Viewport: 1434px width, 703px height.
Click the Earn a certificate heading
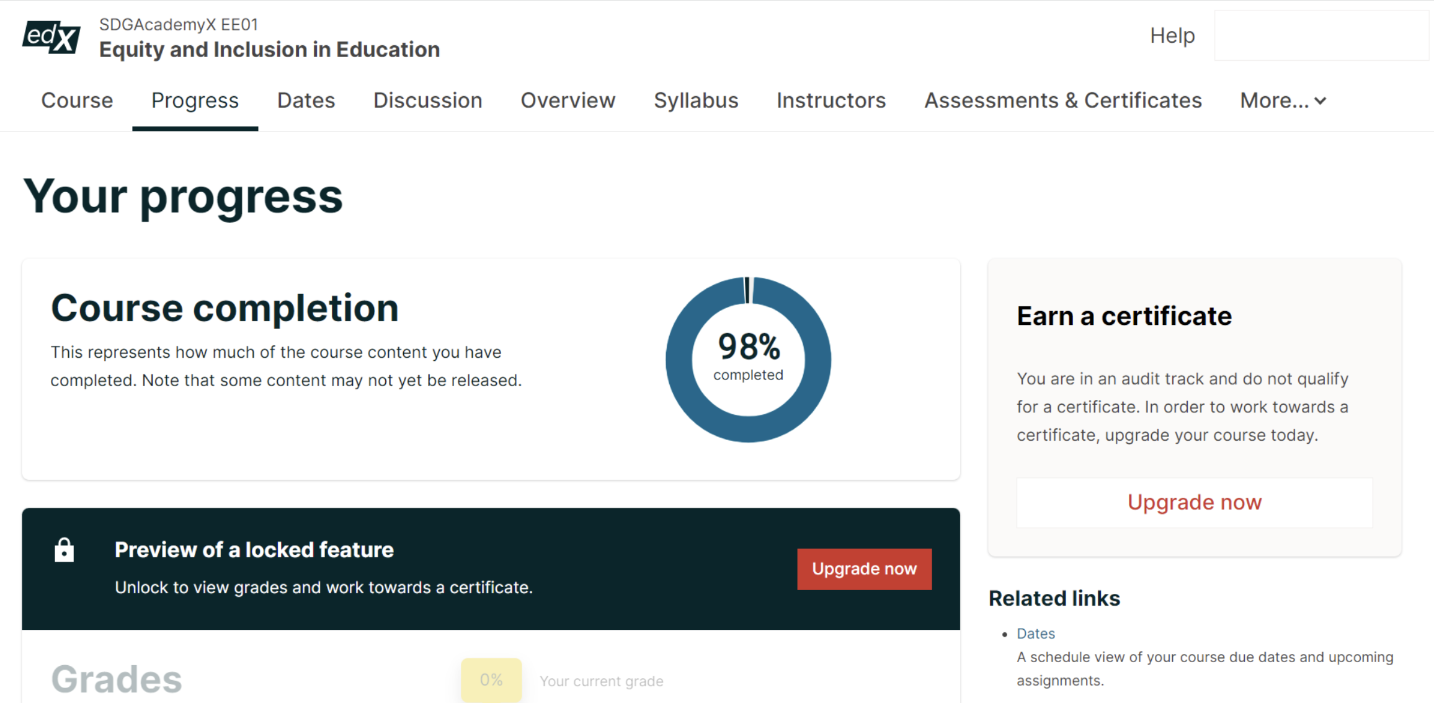click(x=1124, y=316)
